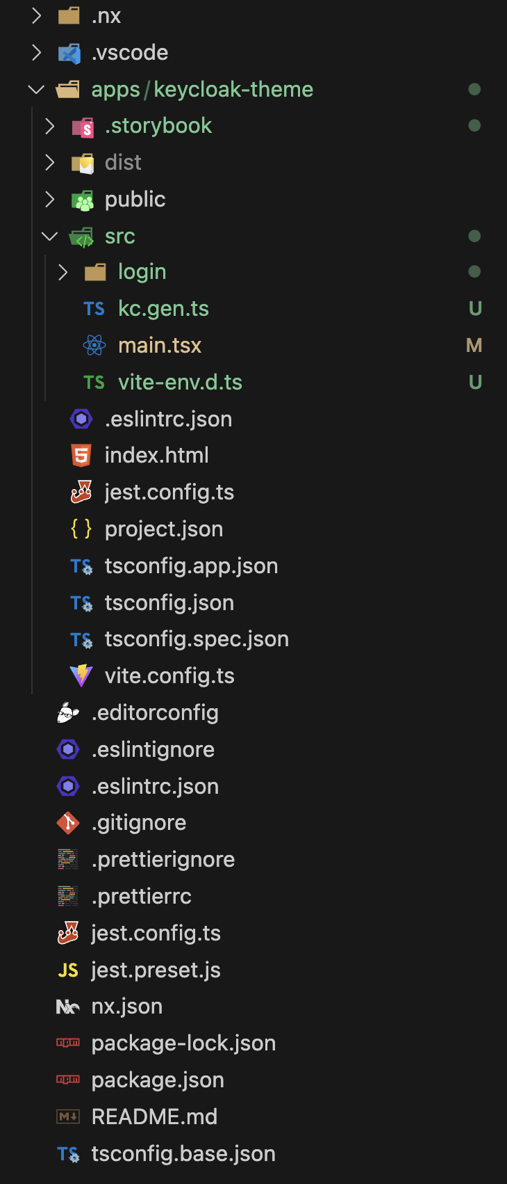Click the Nx logo icon beside nx.json

[68, 1007]
